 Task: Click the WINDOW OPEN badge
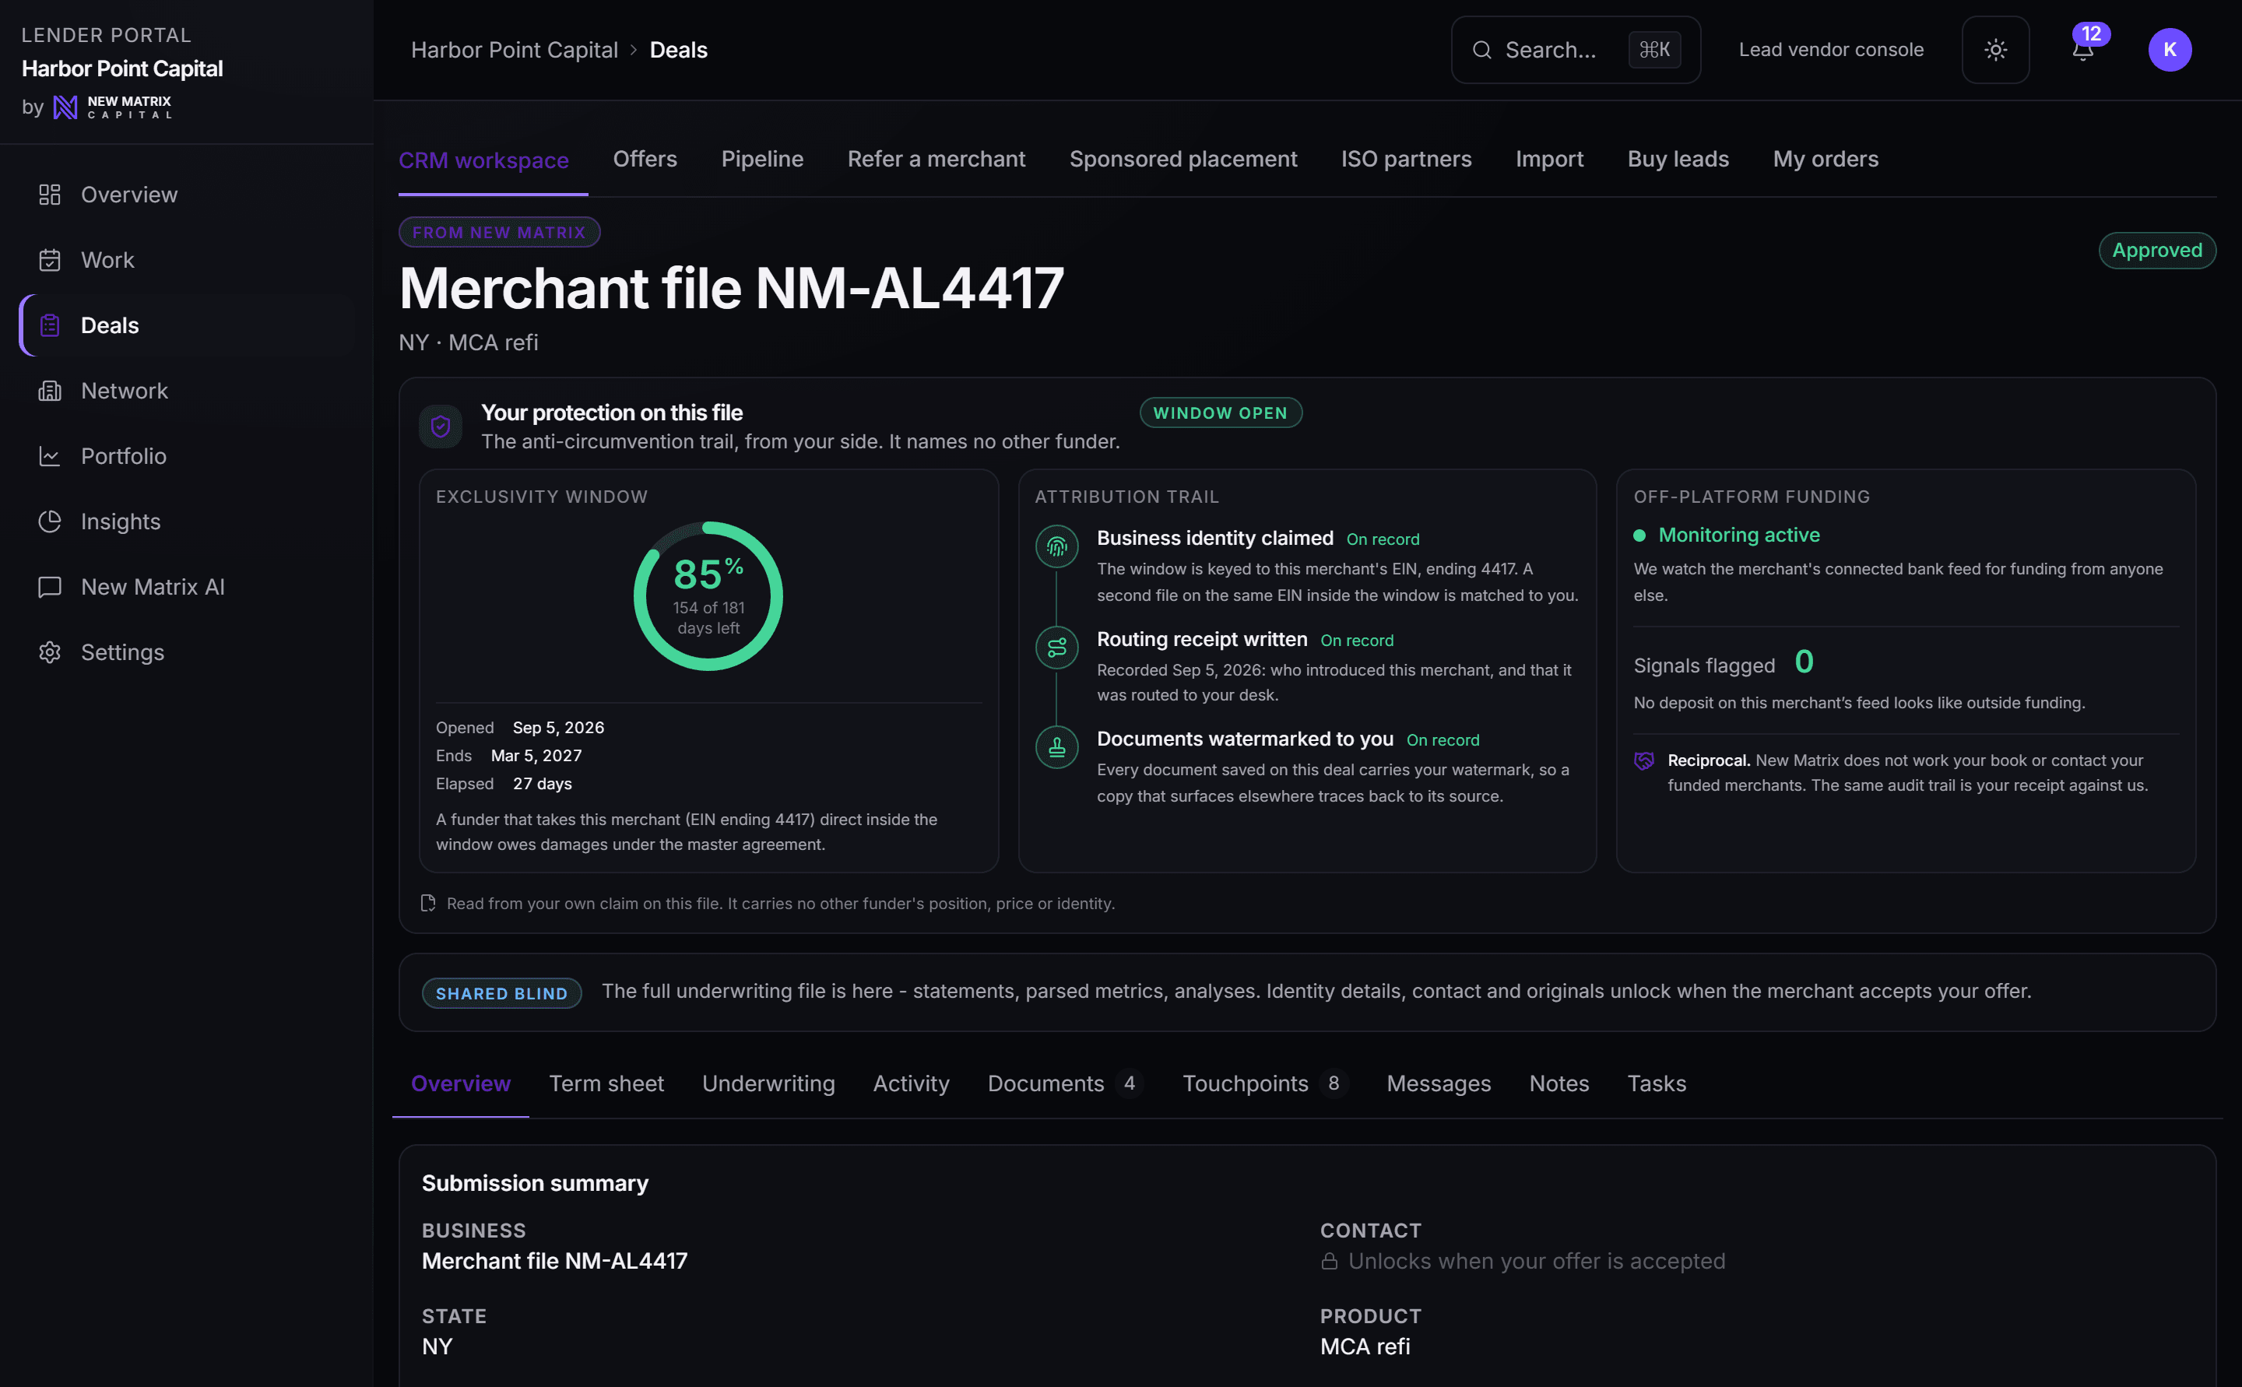coord(1220,413)
